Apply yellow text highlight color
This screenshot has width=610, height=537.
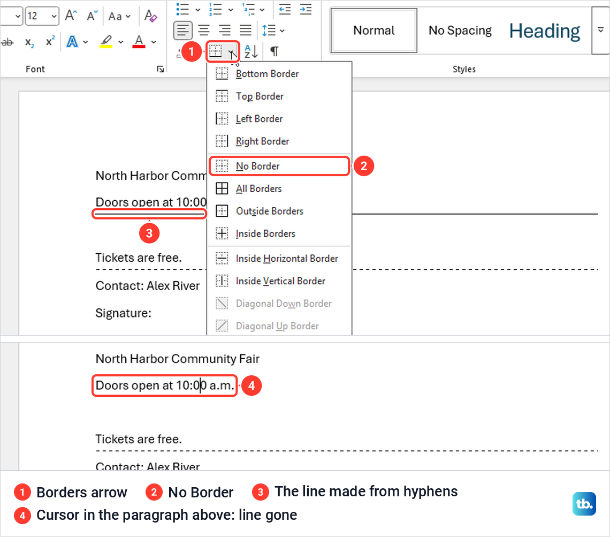click(x=106, y=42)
